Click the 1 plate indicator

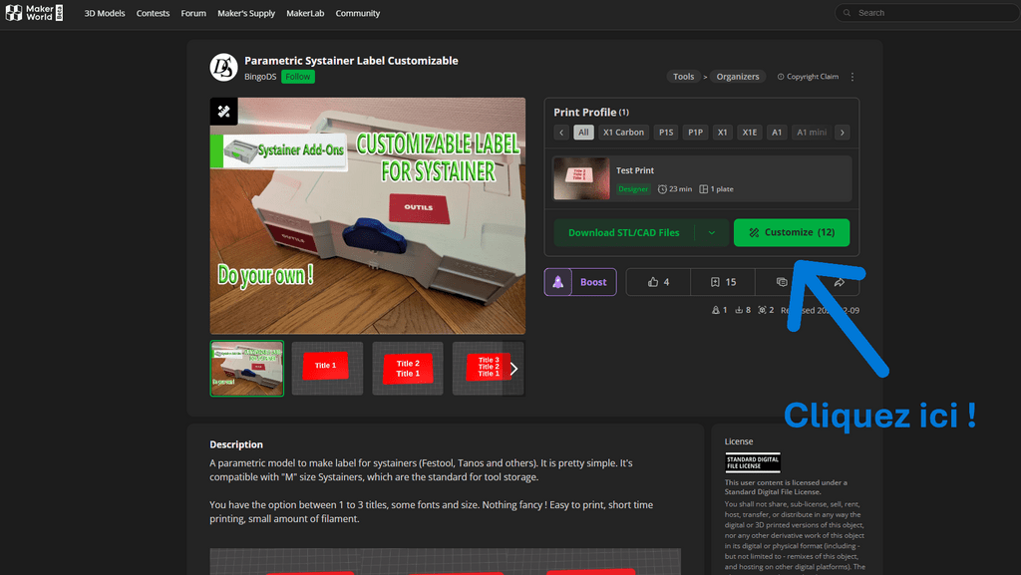[x=716, y=189]
